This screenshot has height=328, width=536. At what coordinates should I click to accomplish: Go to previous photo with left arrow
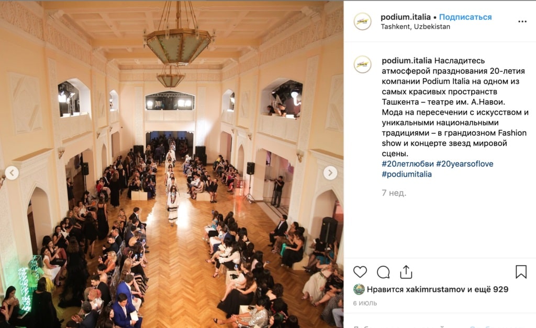click(12, 173)
